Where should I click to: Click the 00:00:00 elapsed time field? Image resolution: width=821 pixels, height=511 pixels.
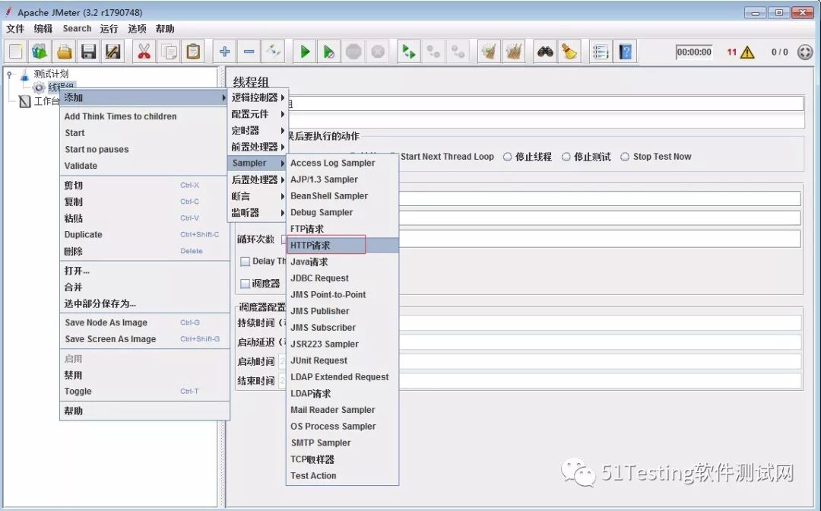[x=694, y=52]
